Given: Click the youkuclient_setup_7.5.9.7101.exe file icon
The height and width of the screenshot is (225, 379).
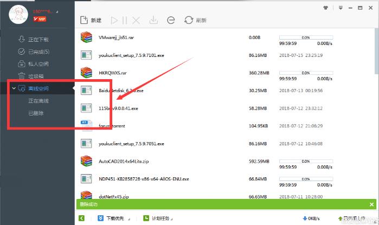Looking at the screenshot, I should pyautogui.click(x=86, y=55).
